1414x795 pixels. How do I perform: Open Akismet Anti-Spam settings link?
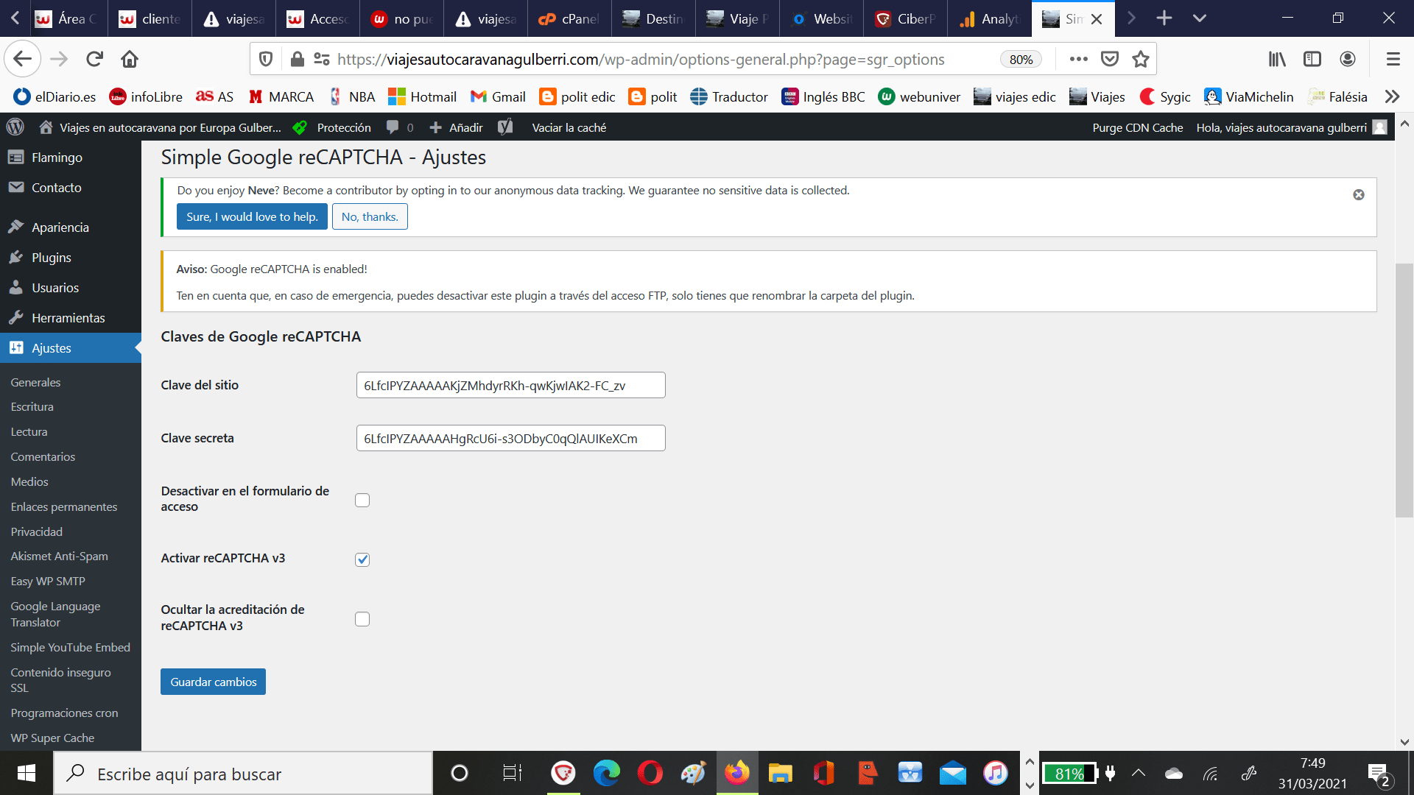(59, 556)
